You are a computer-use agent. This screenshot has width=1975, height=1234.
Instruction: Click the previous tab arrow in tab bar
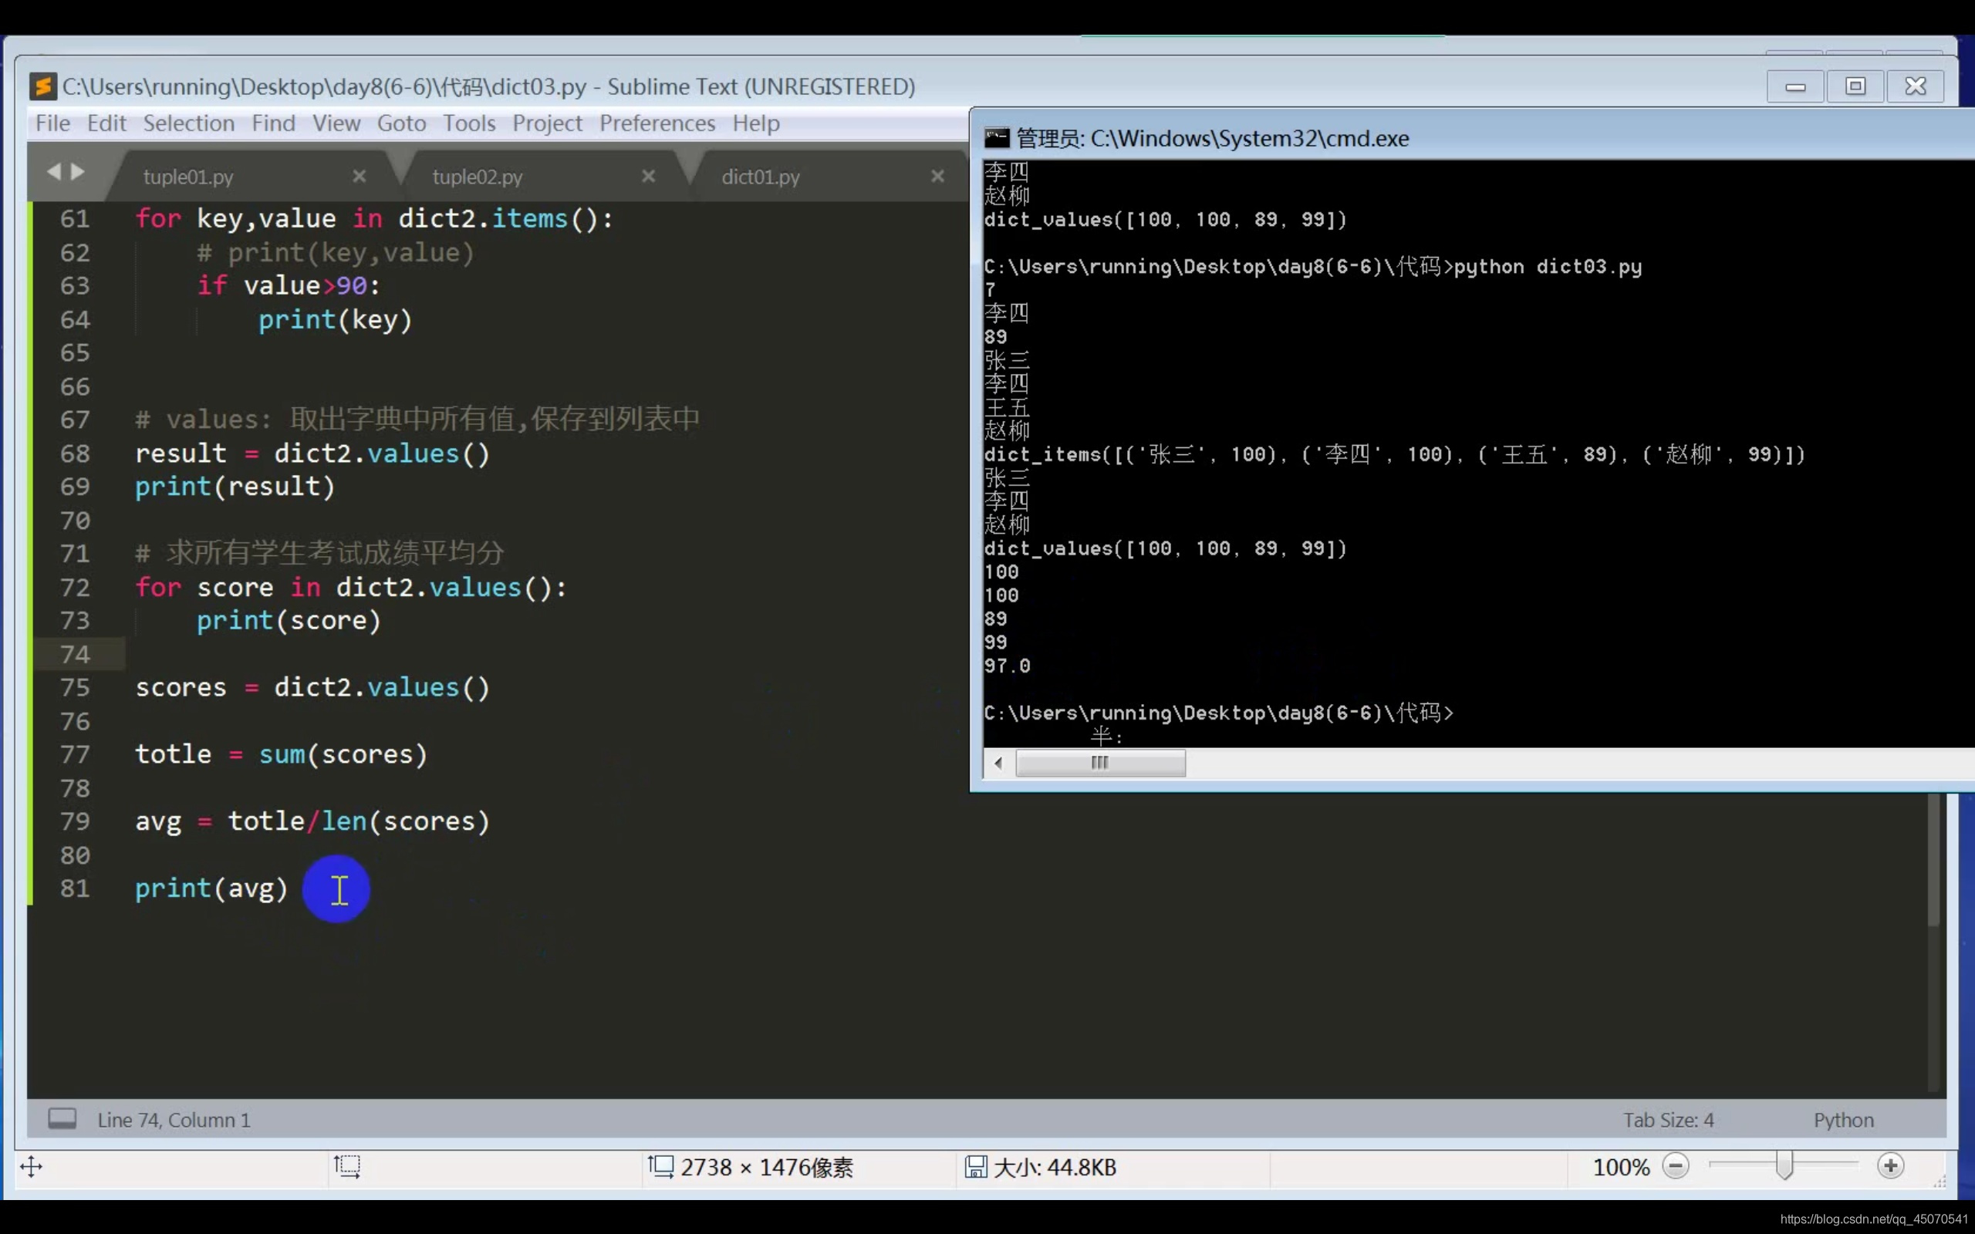(x=54, y=171)
